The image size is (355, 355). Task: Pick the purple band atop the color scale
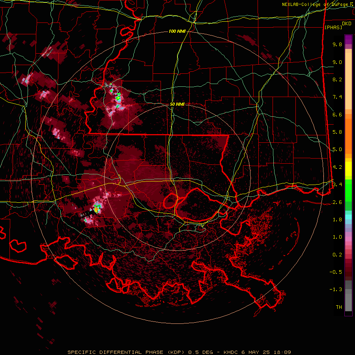coord(348,39)
